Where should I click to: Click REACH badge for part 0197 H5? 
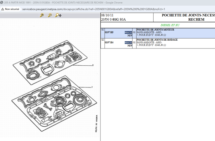(128, 33)
